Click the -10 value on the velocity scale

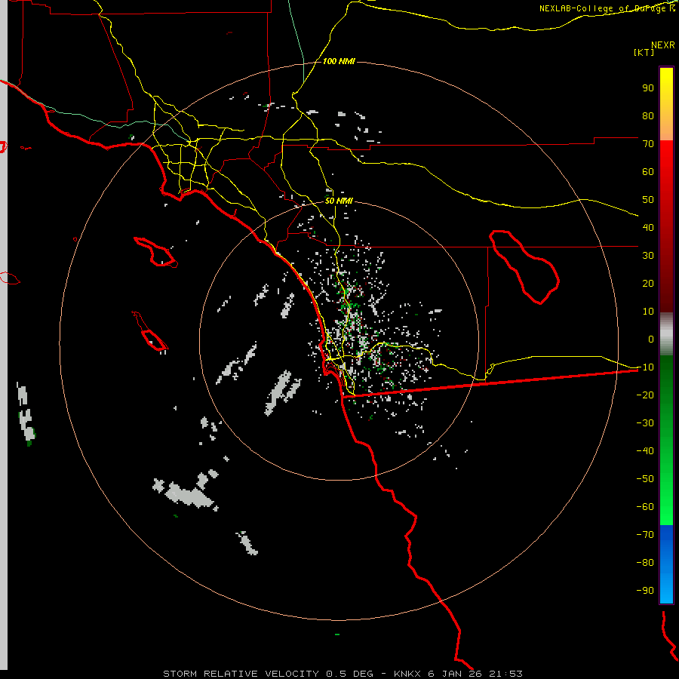(645, 367)
